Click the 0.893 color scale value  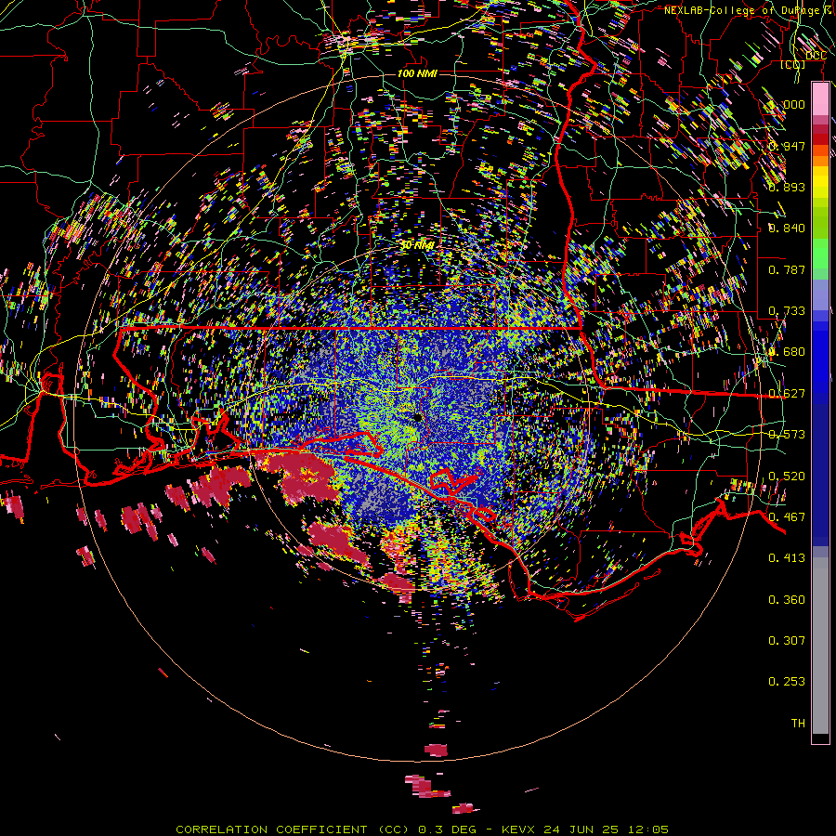(x=787, y=187)
